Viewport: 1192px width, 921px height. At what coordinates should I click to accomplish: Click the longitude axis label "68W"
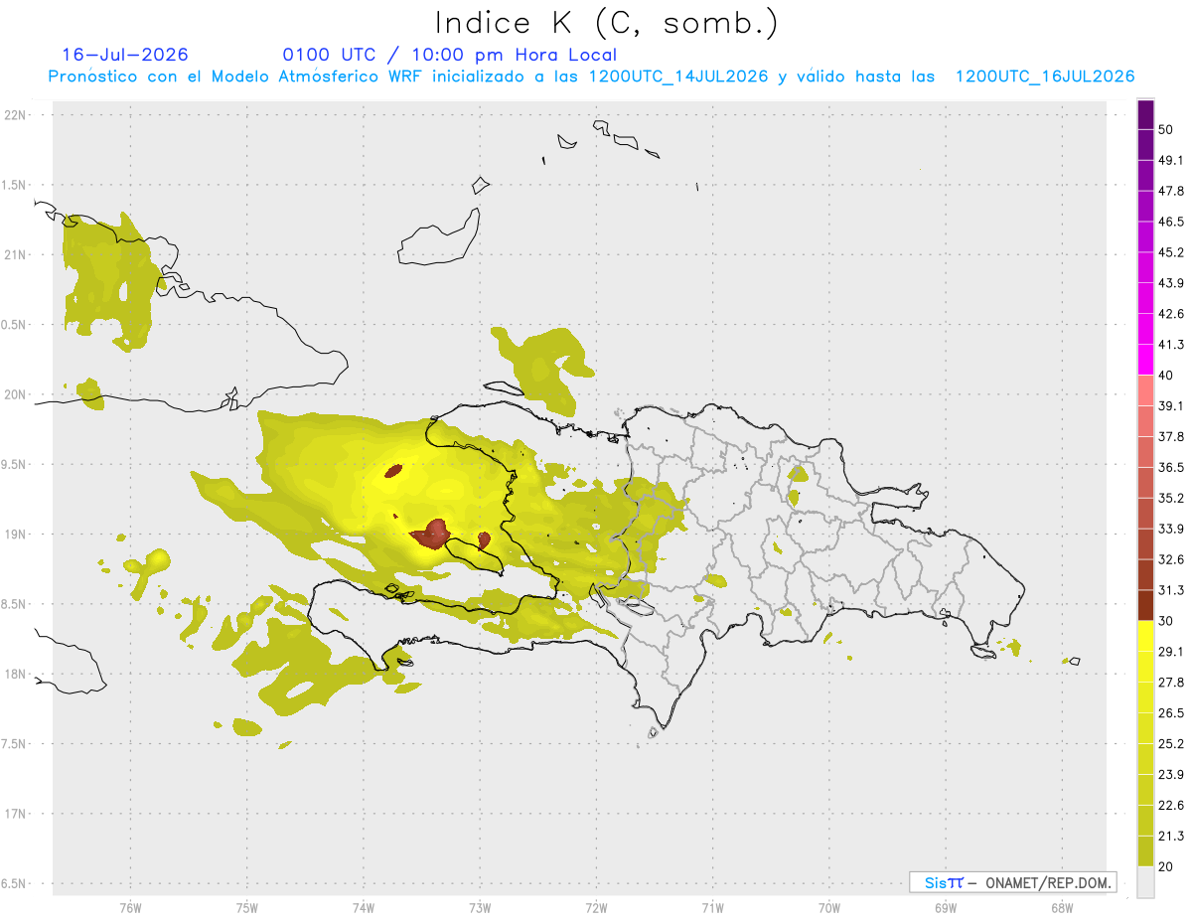pyautogui.click(x=1062, y=907)
